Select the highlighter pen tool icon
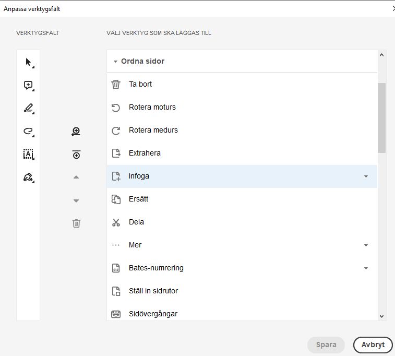Viewport: 395px width, 356px height. click(29, 109)
